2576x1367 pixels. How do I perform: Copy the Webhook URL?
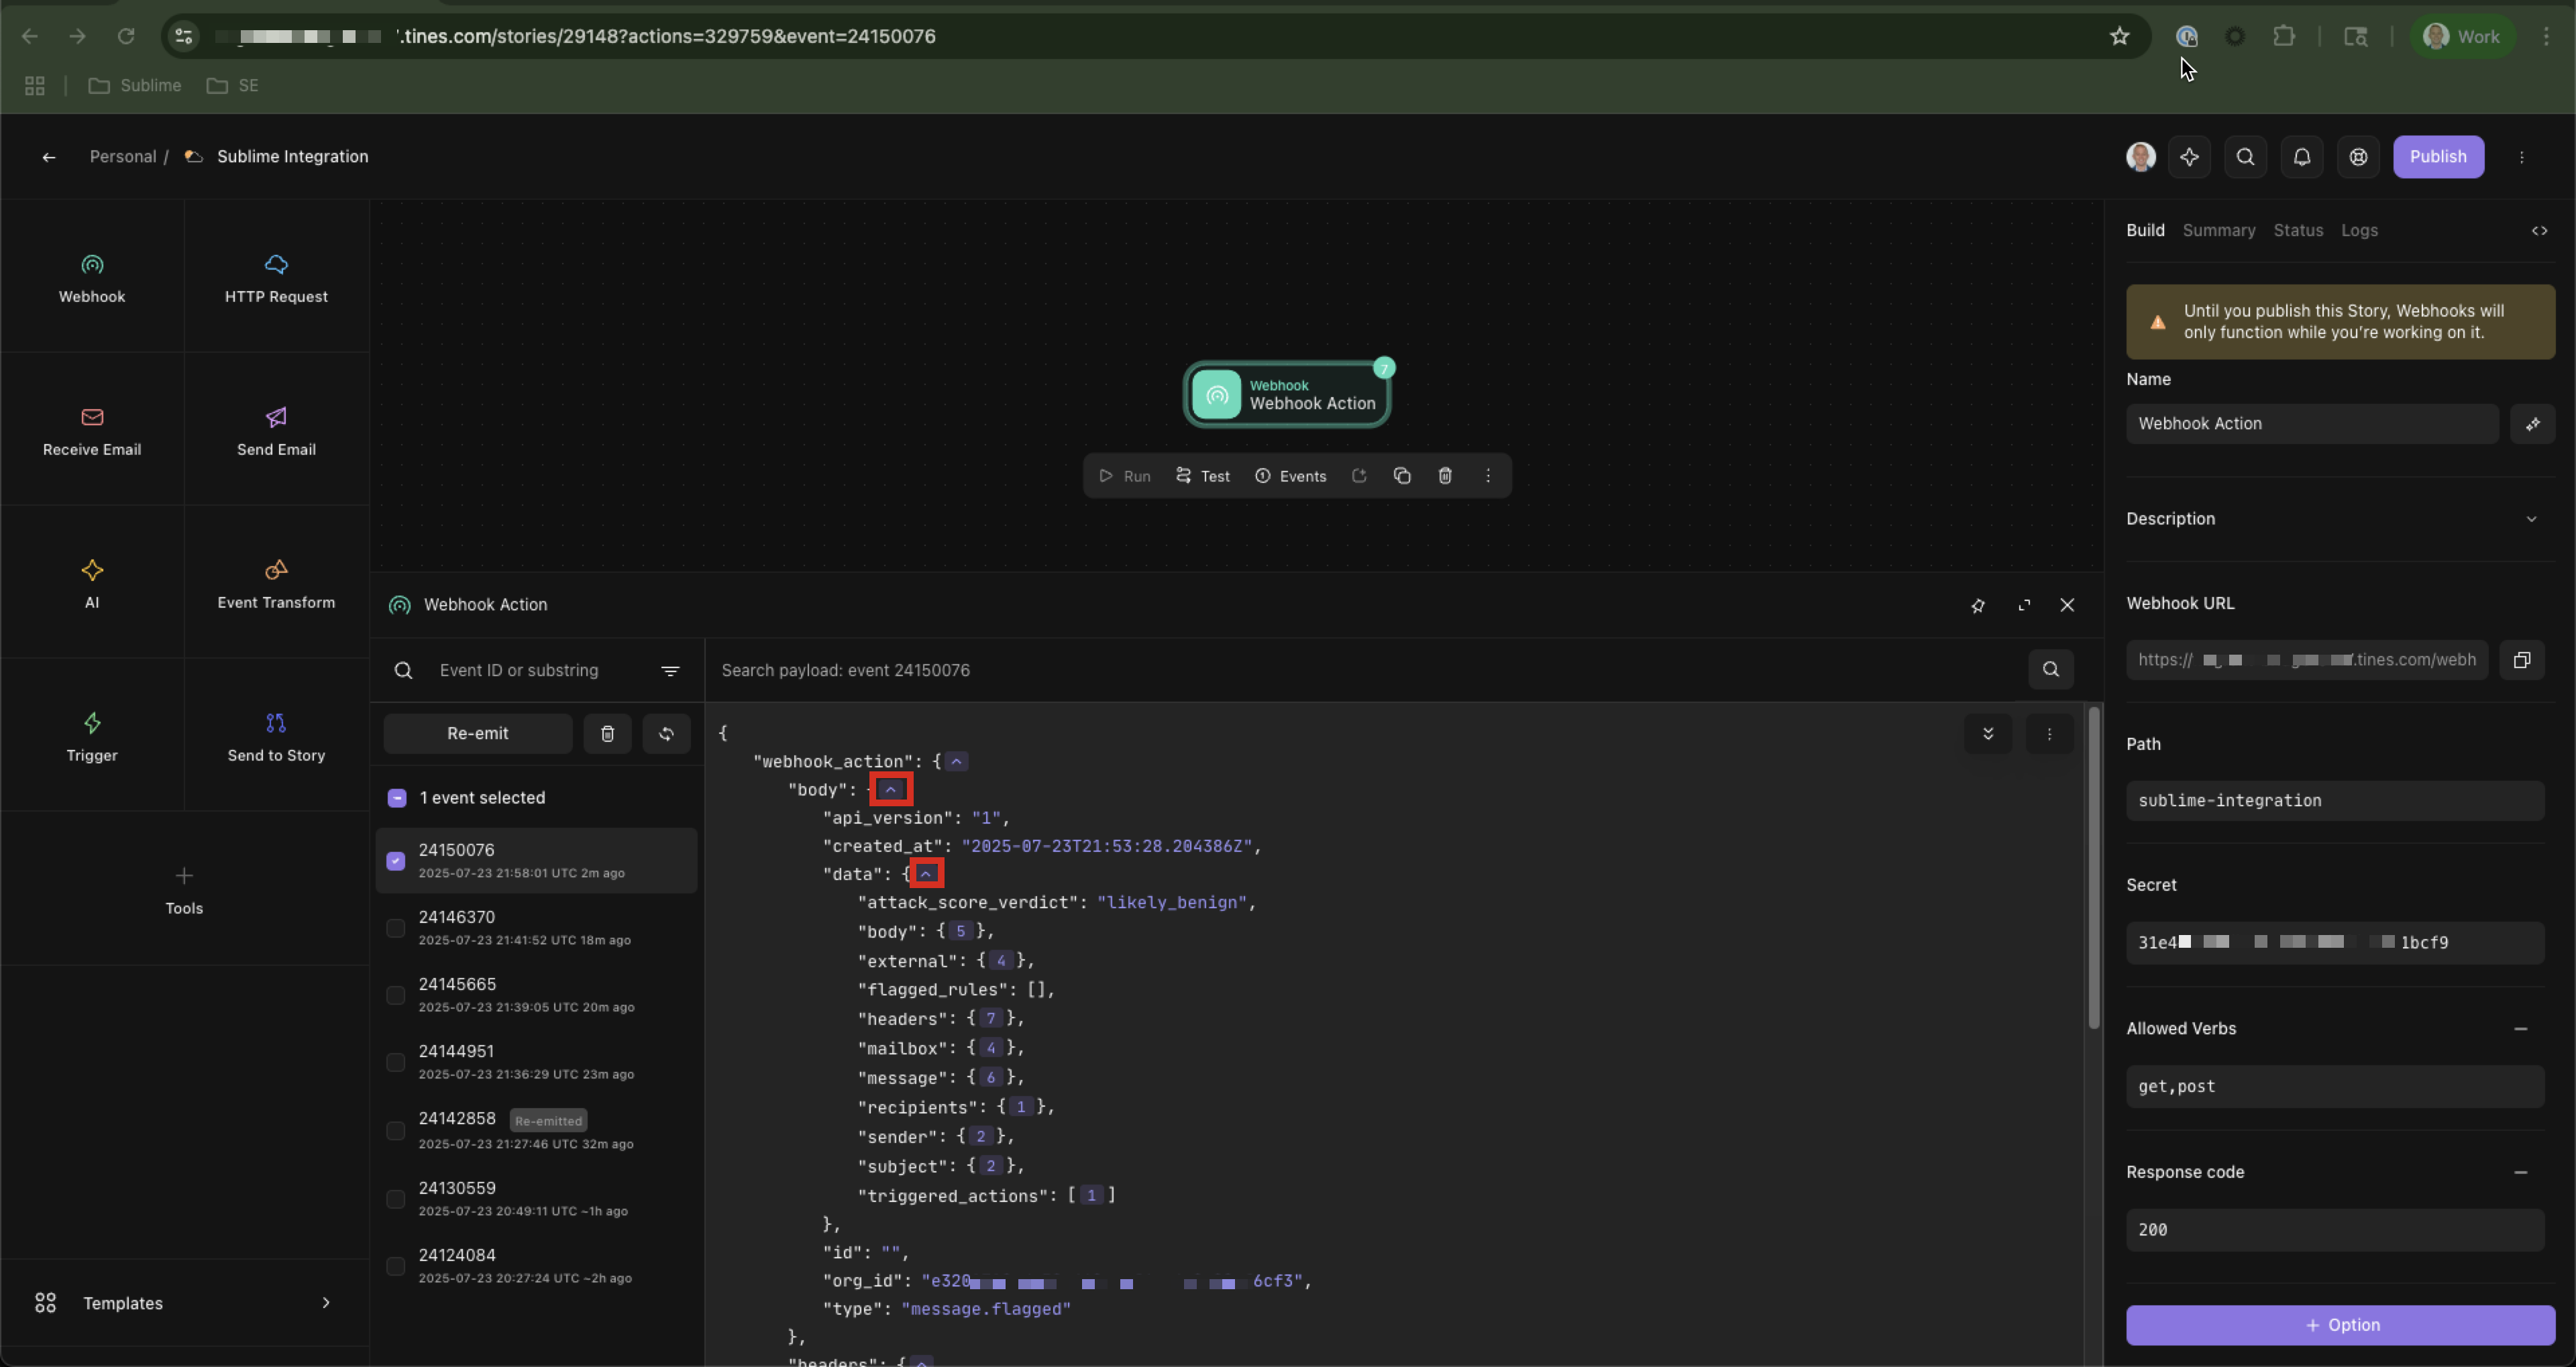(x=2521, y=660)
